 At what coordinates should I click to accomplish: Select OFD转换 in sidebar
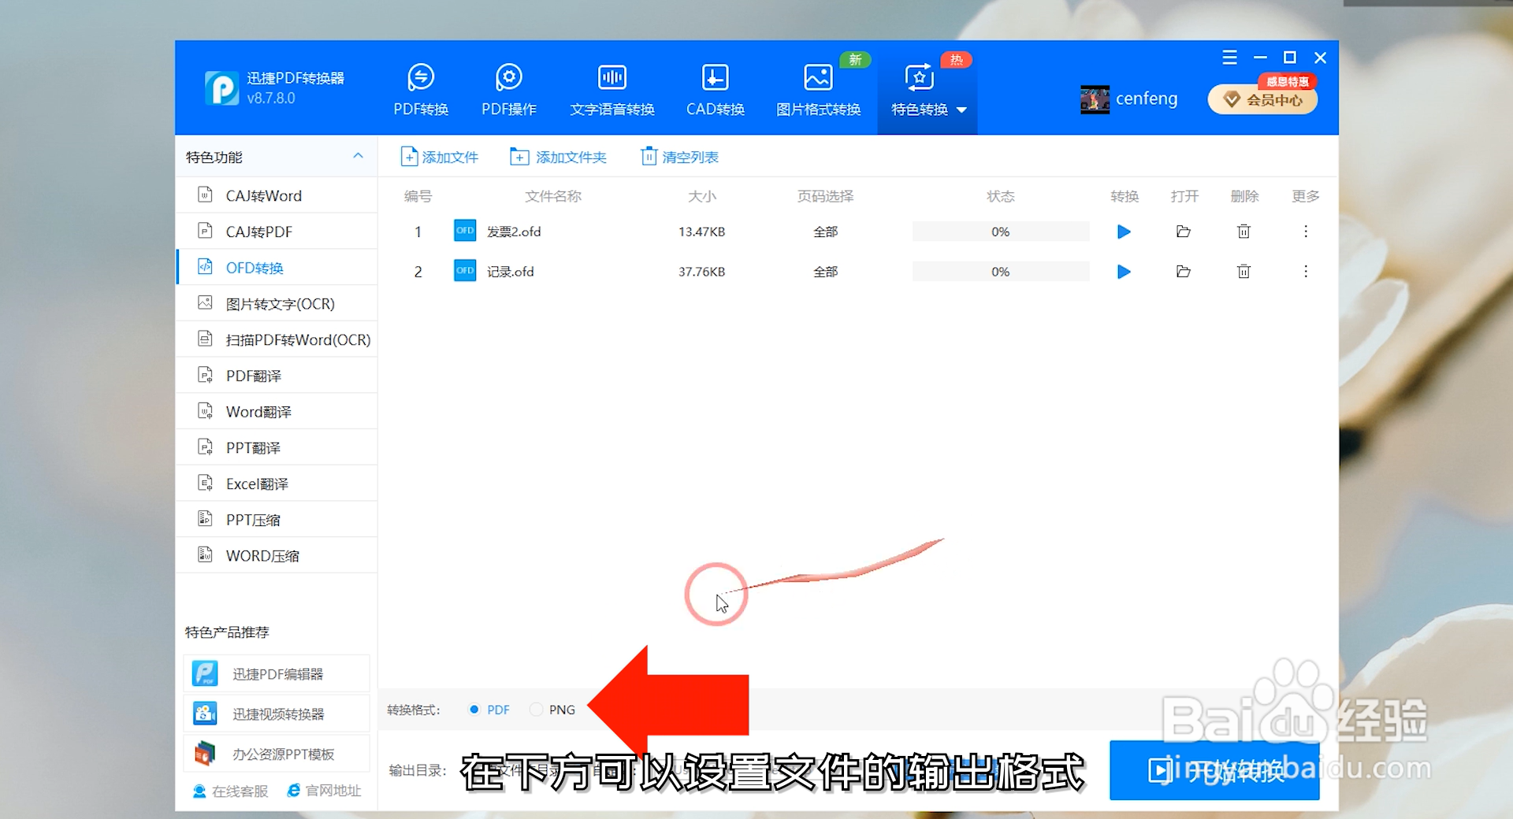pos(277,268)
